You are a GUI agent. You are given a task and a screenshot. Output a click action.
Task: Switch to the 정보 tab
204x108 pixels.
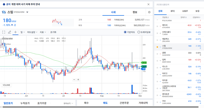tap(135, 12)
